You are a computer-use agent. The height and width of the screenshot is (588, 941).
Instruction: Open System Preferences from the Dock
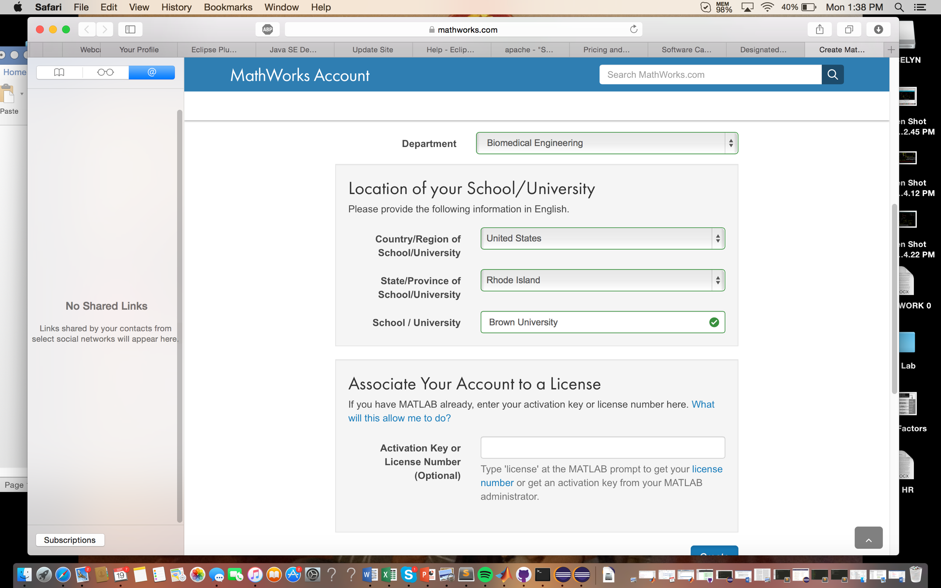pos(312,574)
